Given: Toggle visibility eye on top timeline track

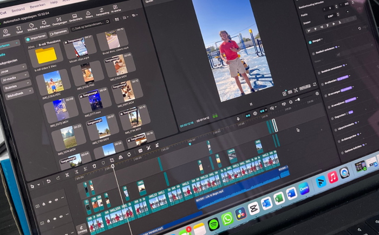Looking at the screenshot, I should [49, 201].
